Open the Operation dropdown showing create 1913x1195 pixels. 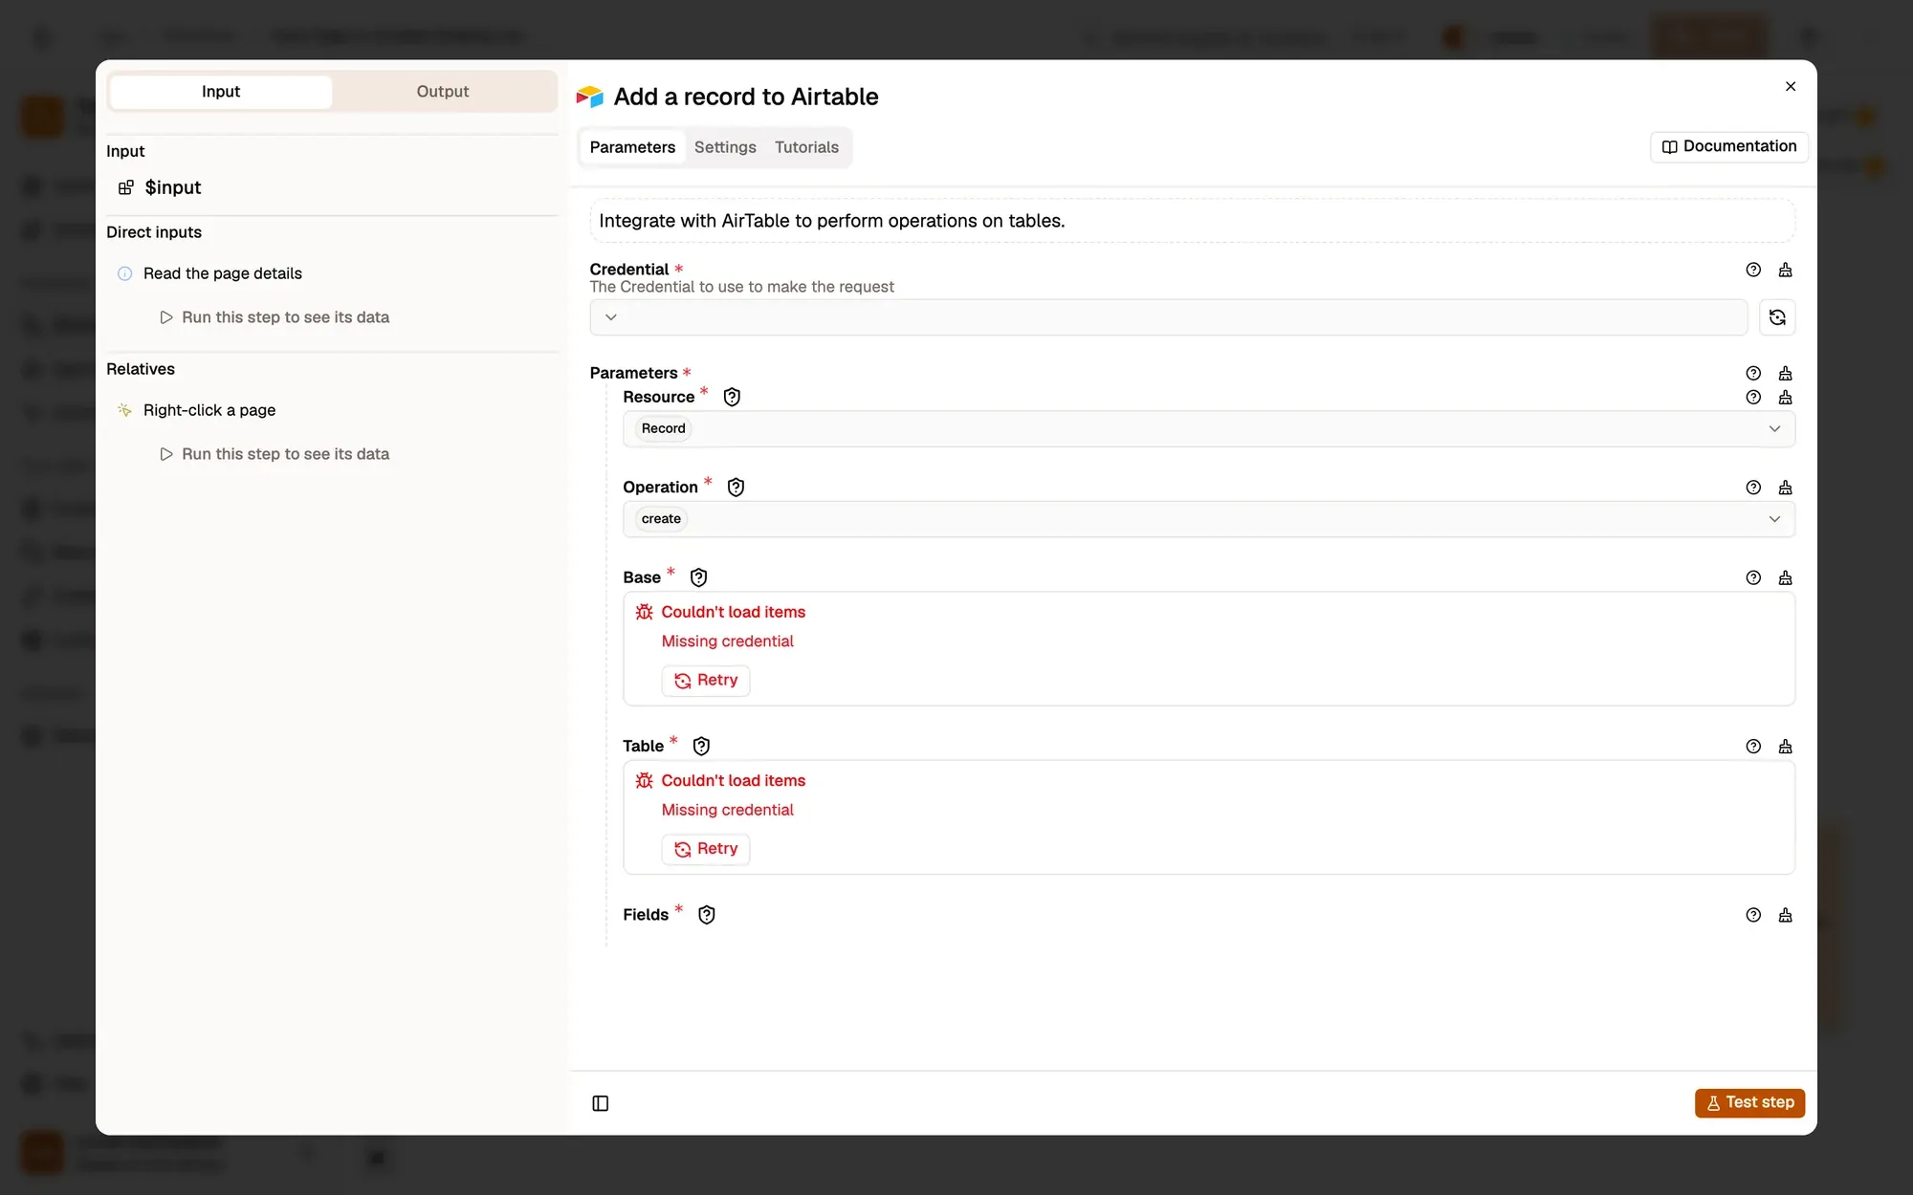pos(1209,519)
